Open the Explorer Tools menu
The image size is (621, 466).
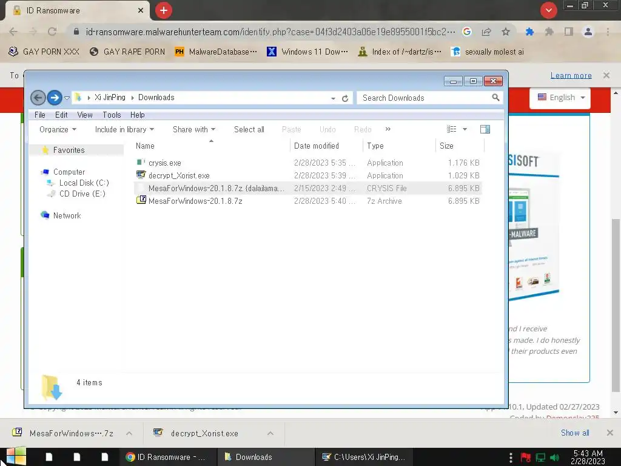(x=112, y=115)
